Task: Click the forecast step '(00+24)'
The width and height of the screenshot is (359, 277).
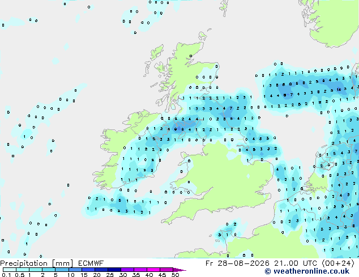Action: (x=338, y=263)
